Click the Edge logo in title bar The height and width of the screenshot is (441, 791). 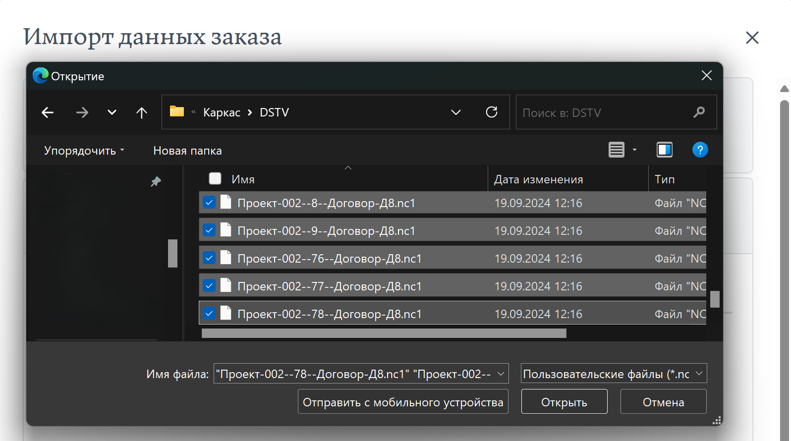click(41, 75)
